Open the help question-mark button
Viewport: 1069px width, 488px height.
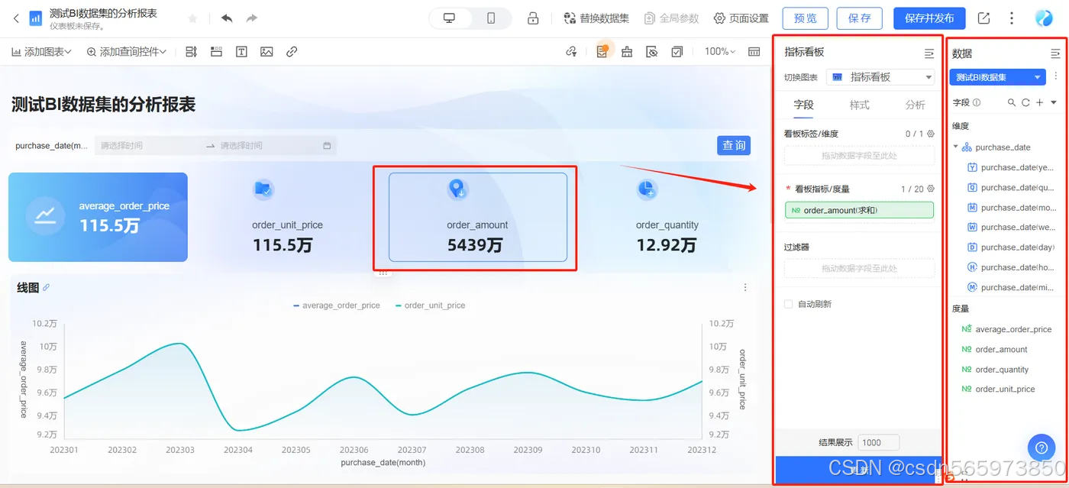click(1041, 447)
